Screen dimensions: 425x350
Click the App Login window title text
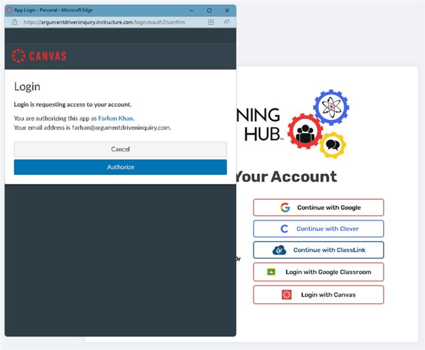(x=53, y=10)
